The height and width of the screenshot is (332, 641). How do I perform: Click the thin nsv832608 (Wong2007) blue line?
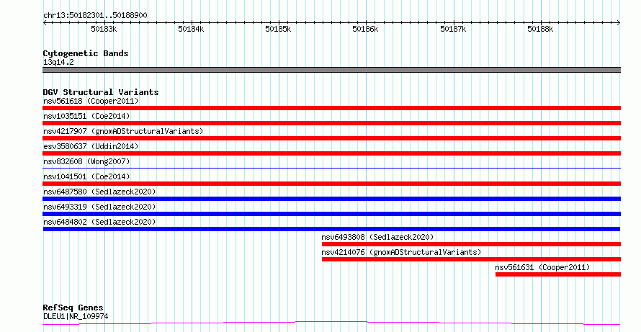[331, 168]
